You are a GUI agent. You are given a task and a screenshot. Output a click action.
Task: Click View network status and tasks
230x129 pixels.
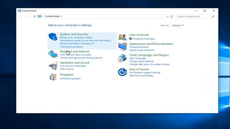pos(75,55)
